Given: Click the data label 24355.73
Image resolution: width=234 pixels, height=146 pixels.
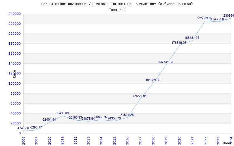Looking at the screenshot, I should click(114, 119).
